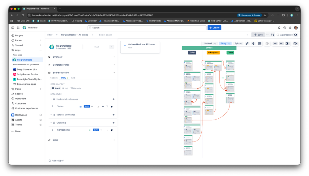Image resolution: width=309 pixels, height=176 pixels.
Task: Collapse the Grouping section
Action: click(x=51, y=123)
